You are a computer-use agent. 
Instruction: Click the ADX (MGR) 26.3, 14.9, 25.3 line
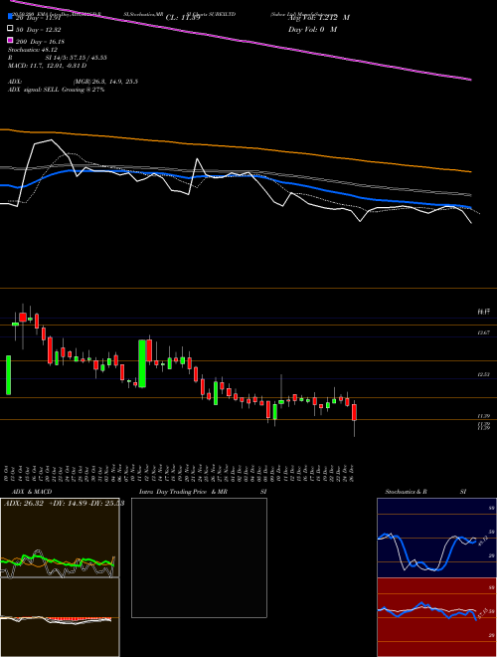point(73,82)
